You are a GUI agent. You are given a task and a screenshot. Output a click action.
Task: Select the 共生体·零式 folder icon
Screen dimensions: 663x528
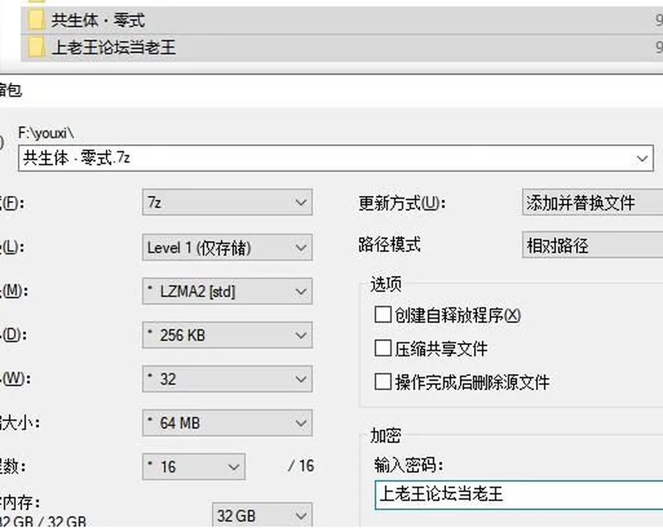pos(37,20)
